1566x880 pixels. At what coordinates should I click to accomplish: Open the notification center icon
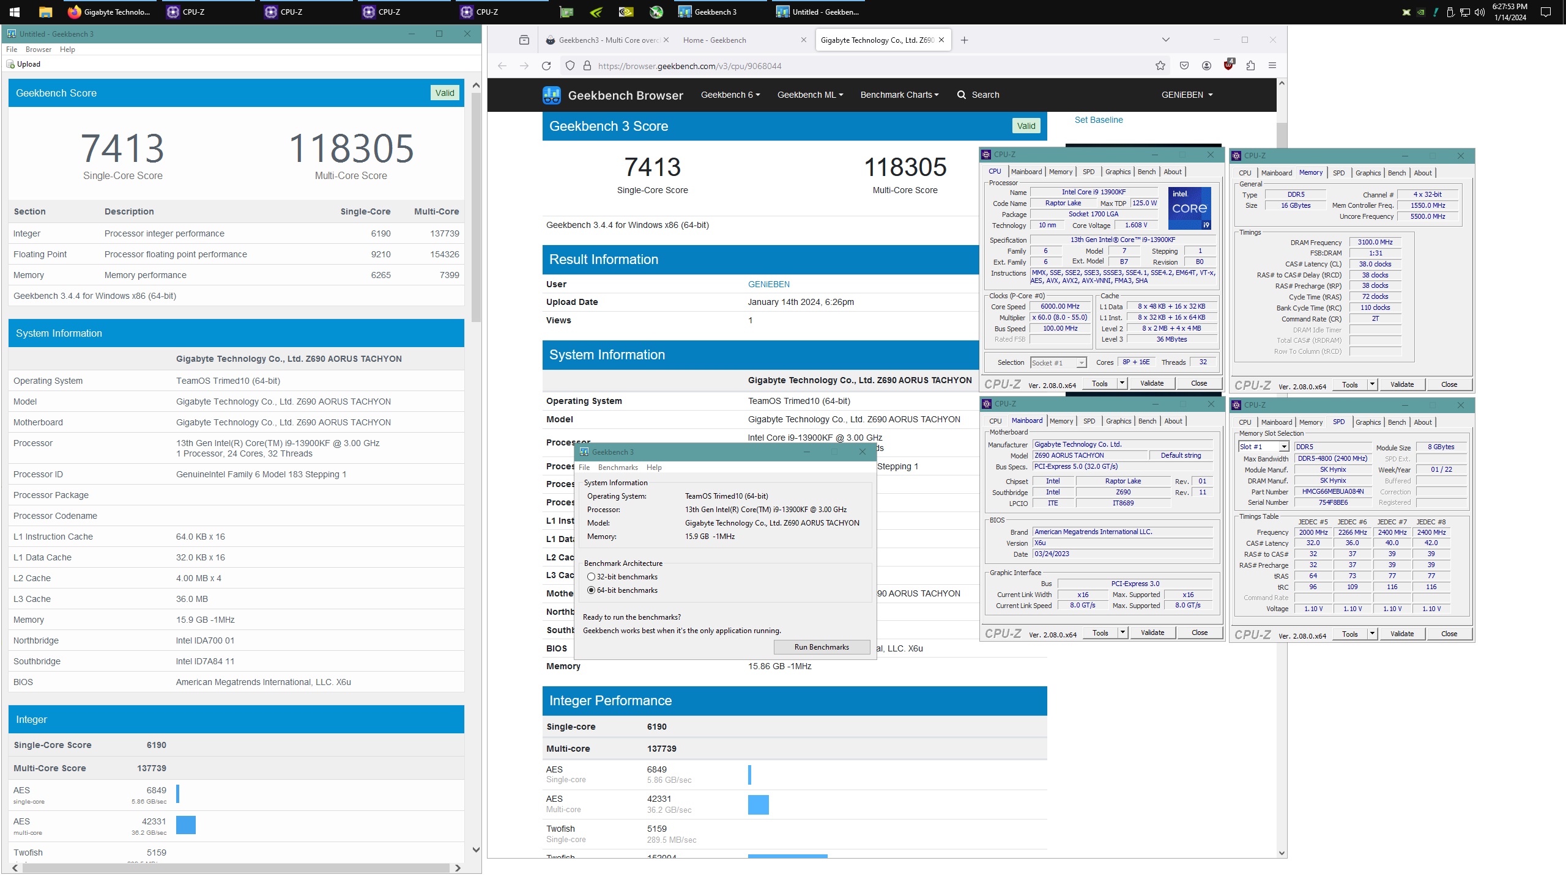tap(1546, 12)
